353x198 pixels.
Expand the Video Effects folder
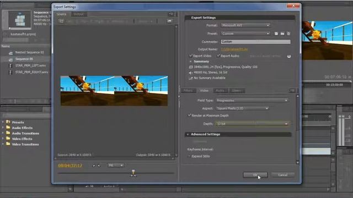point(3,139)
